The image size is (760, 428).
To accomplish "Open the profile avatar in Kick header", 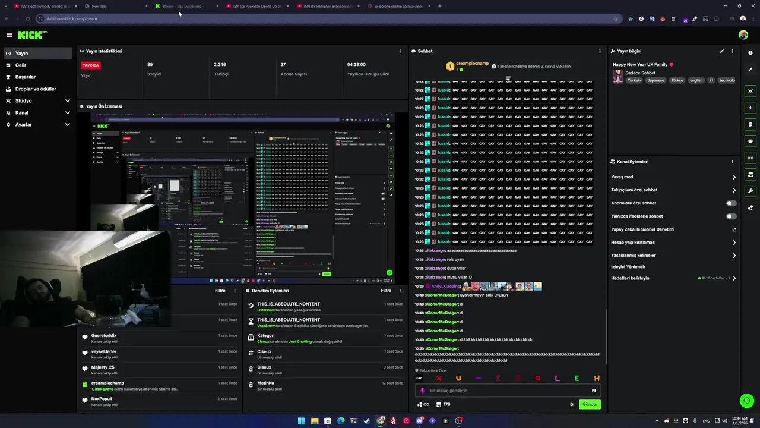I will [743, 35].
